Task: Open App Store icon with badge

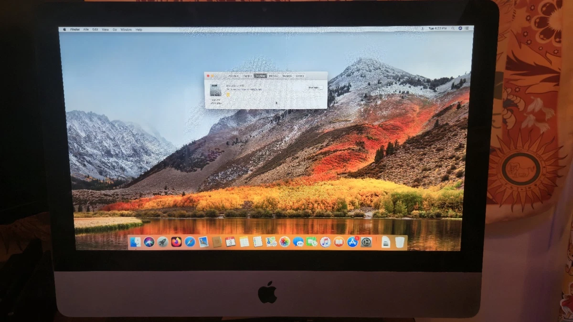Action: coord(352,241)
